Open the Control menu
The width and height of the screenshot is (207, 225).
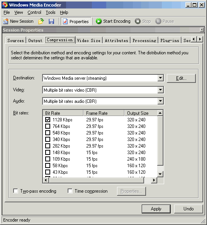tap(34, 12)
